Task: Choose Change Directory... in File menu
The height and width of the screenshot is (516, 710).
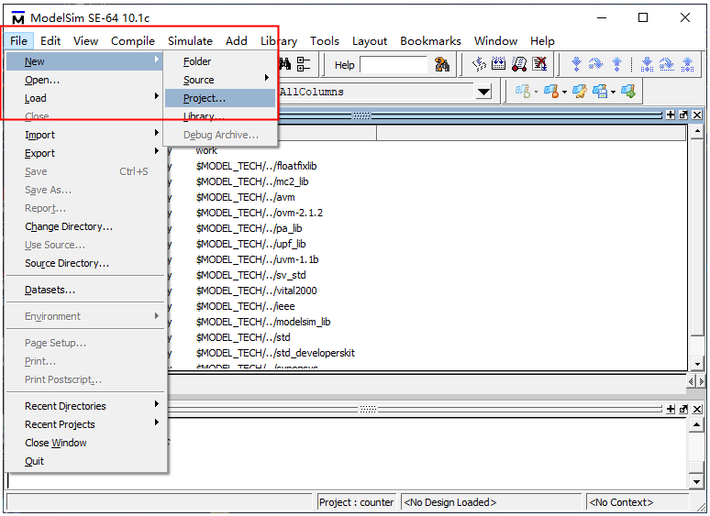Action: pyautogui.click(x=69, y=226)
